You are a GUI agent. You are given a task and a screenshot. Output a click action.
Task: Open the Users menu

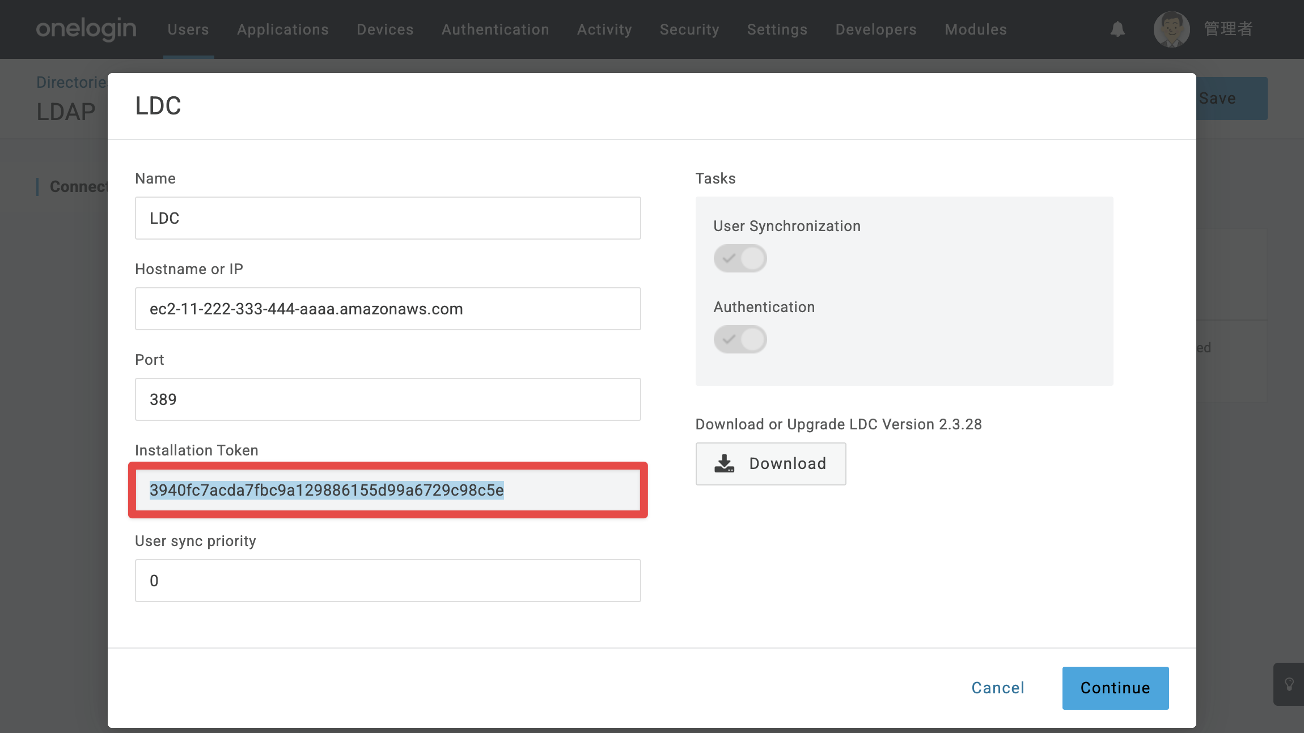click(188, 29)
